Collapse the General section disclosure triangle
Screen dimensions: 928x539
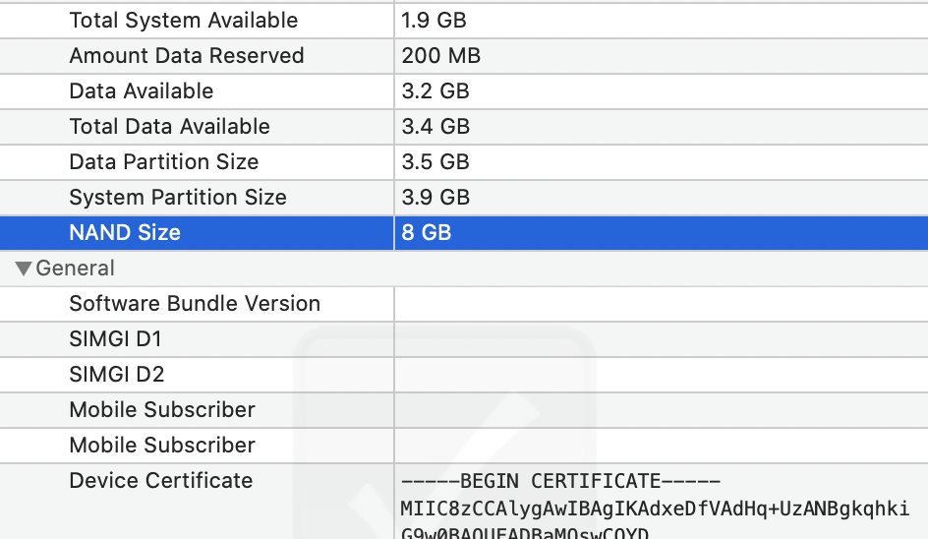[24, 269]
